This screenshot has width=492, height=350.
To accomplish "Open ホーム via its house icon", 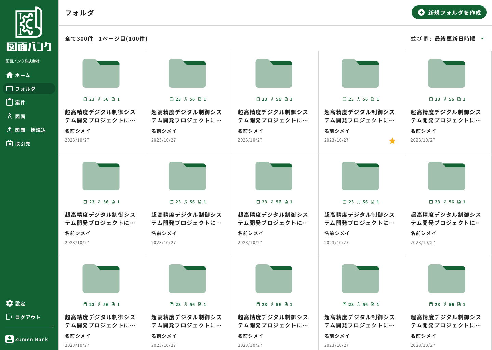I will pos(10,75).
